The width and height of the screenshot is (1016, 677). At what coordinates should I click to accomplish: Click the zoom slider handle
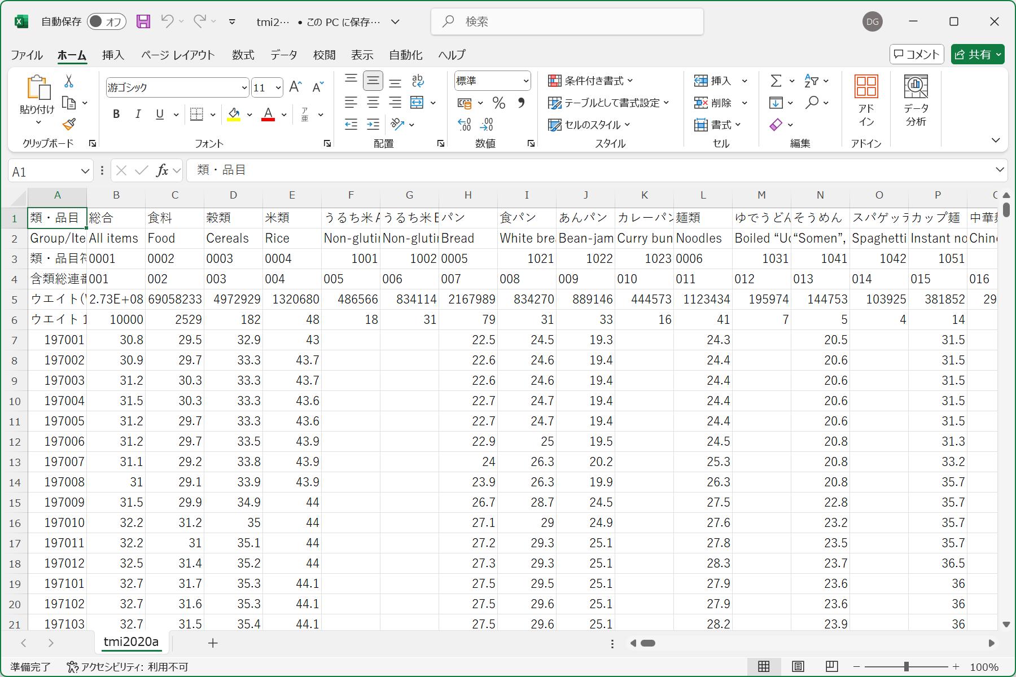click(906, 666)
